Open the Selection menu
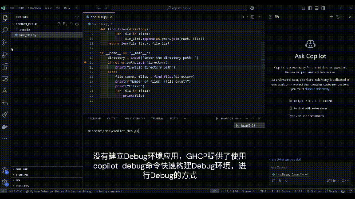Viewport: 355px width, 199px height. pos(35,8)
